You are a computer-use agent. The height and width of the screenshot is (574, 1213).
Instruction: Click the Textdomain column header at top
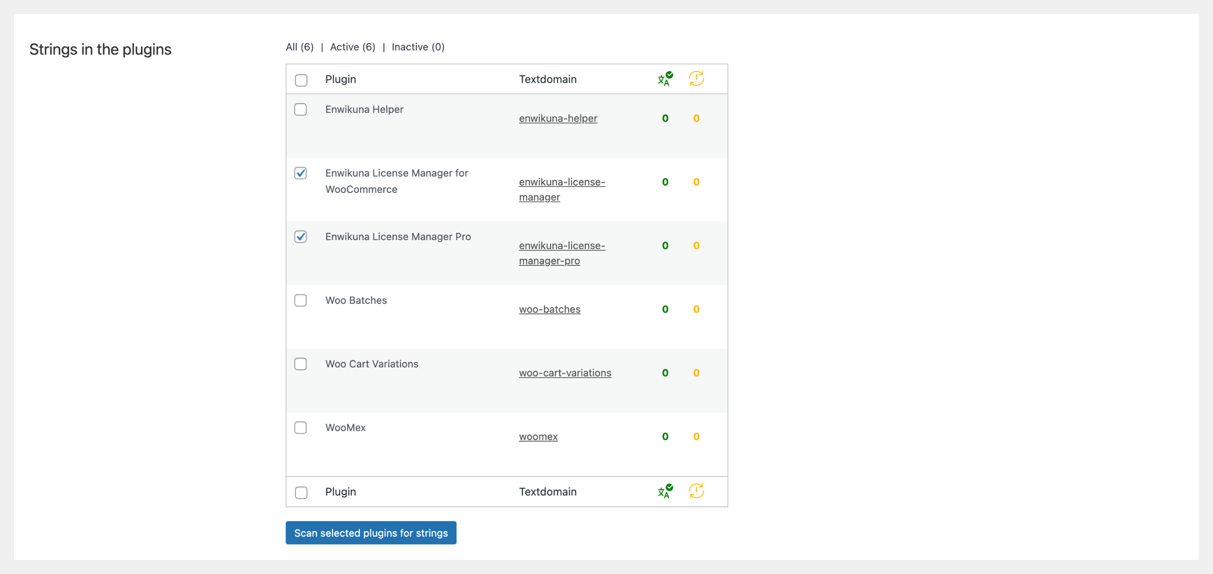[x=548, y=79]
